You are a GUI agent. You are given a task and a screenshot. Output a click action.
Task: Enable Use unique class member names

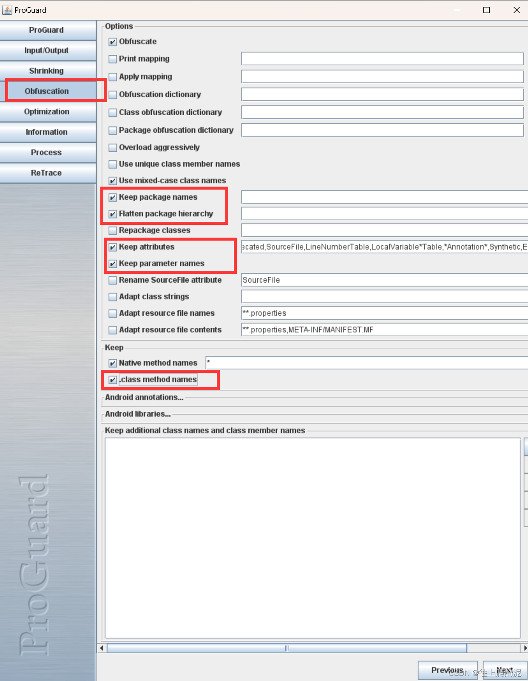(113, 164)
